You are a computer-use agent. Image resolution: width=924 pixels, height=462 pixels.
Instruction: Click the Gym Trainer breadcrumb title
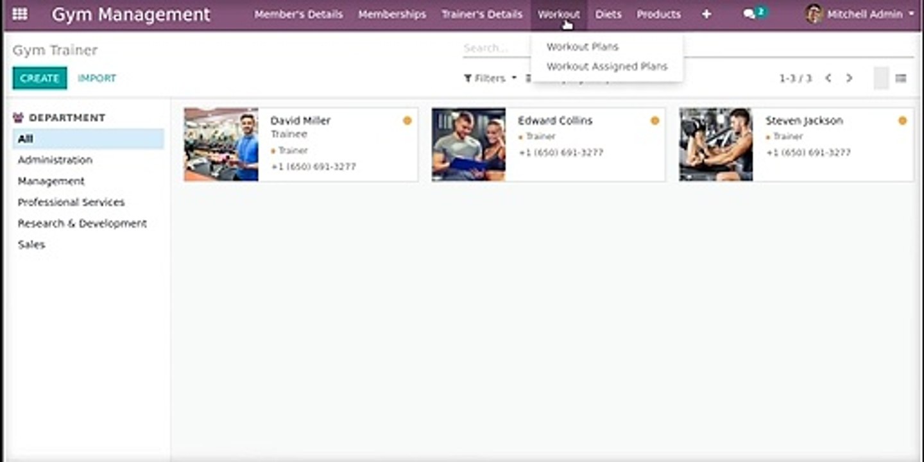click(x=55, y=50)
